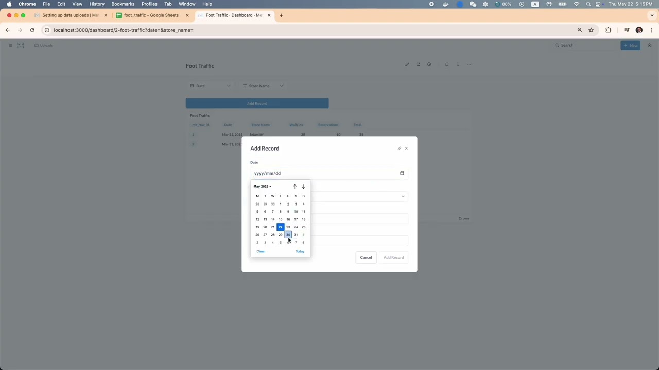Image resolution: width=659 pixels, height=370 pixels.
Task: Sort by the Walk Ins column header
Action: pyautogui.click(x=296, y=125)
